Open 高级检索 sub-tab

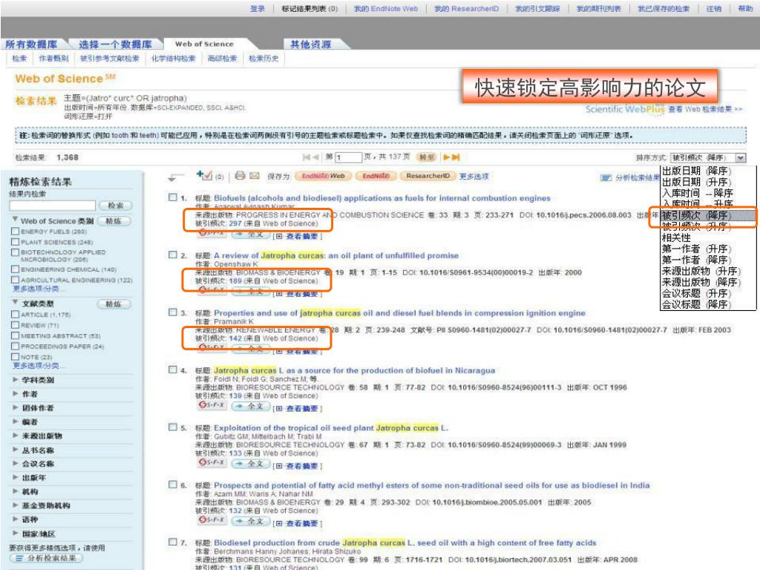[222, 58]
